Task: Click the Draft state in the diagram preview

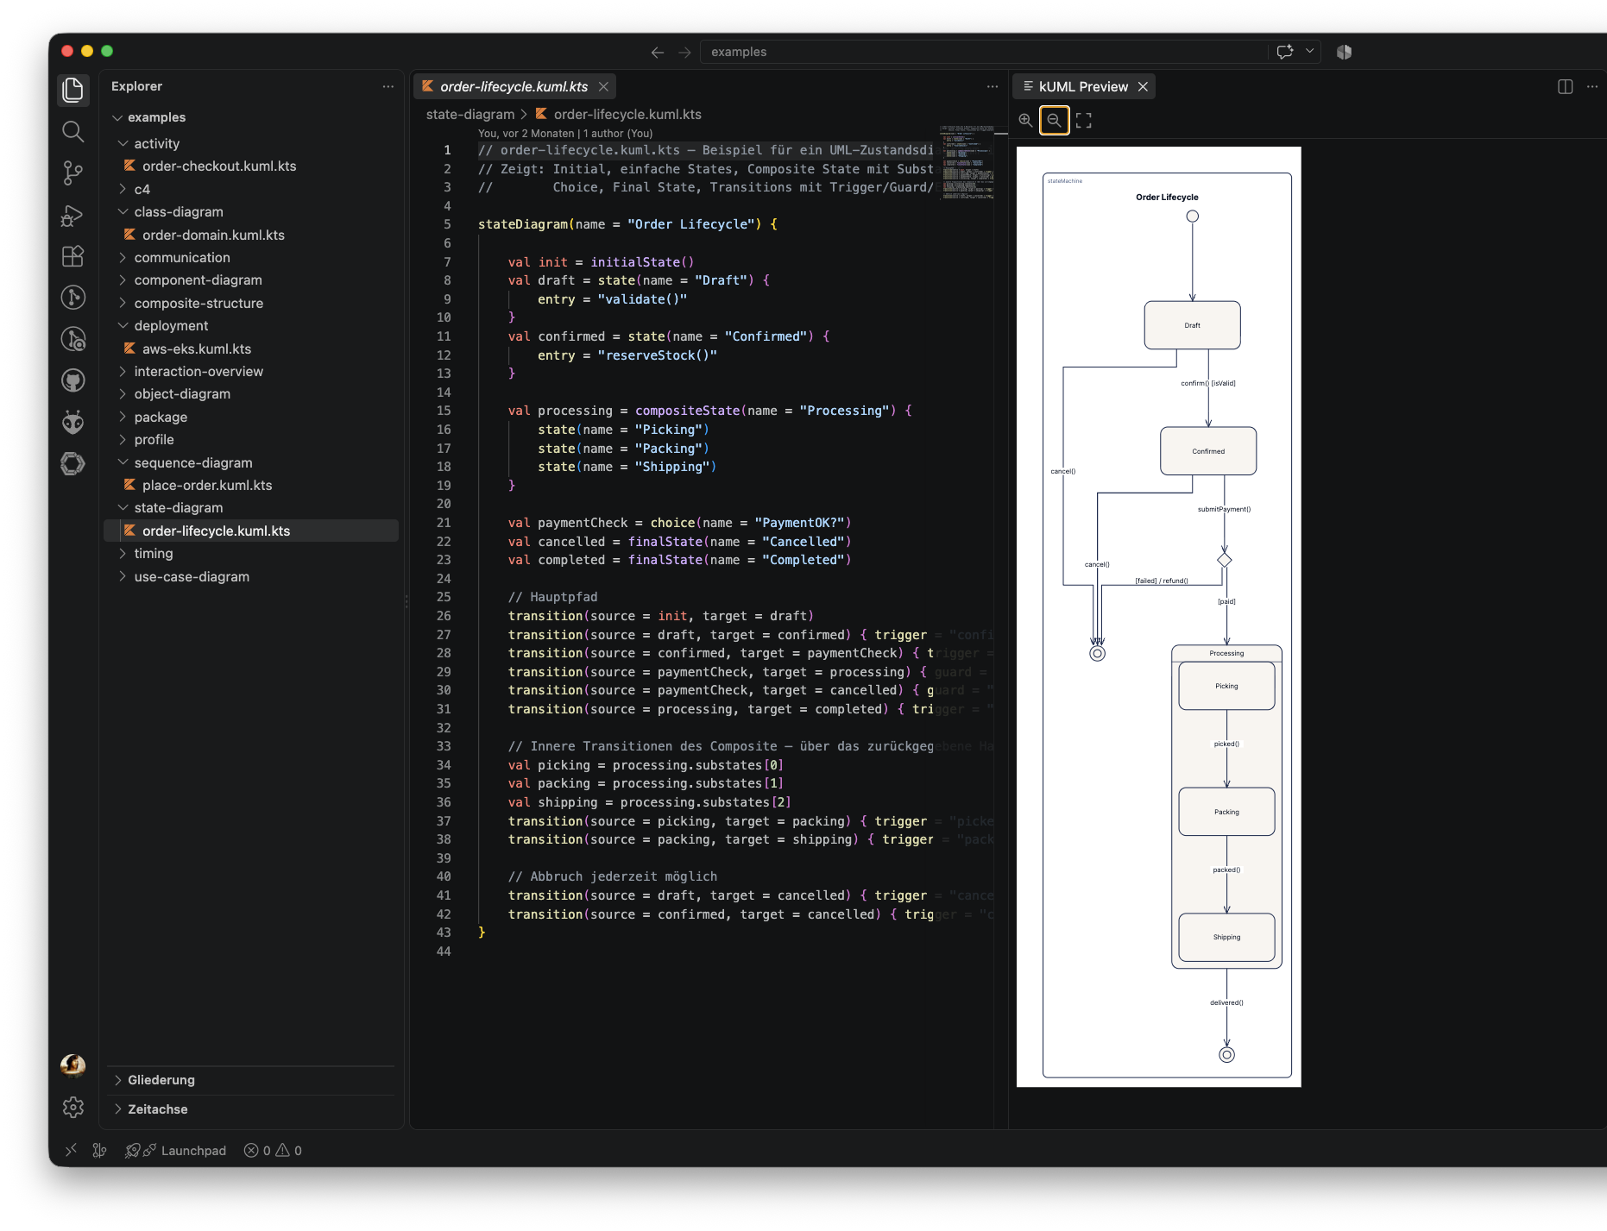Action: click(1192, 325)
